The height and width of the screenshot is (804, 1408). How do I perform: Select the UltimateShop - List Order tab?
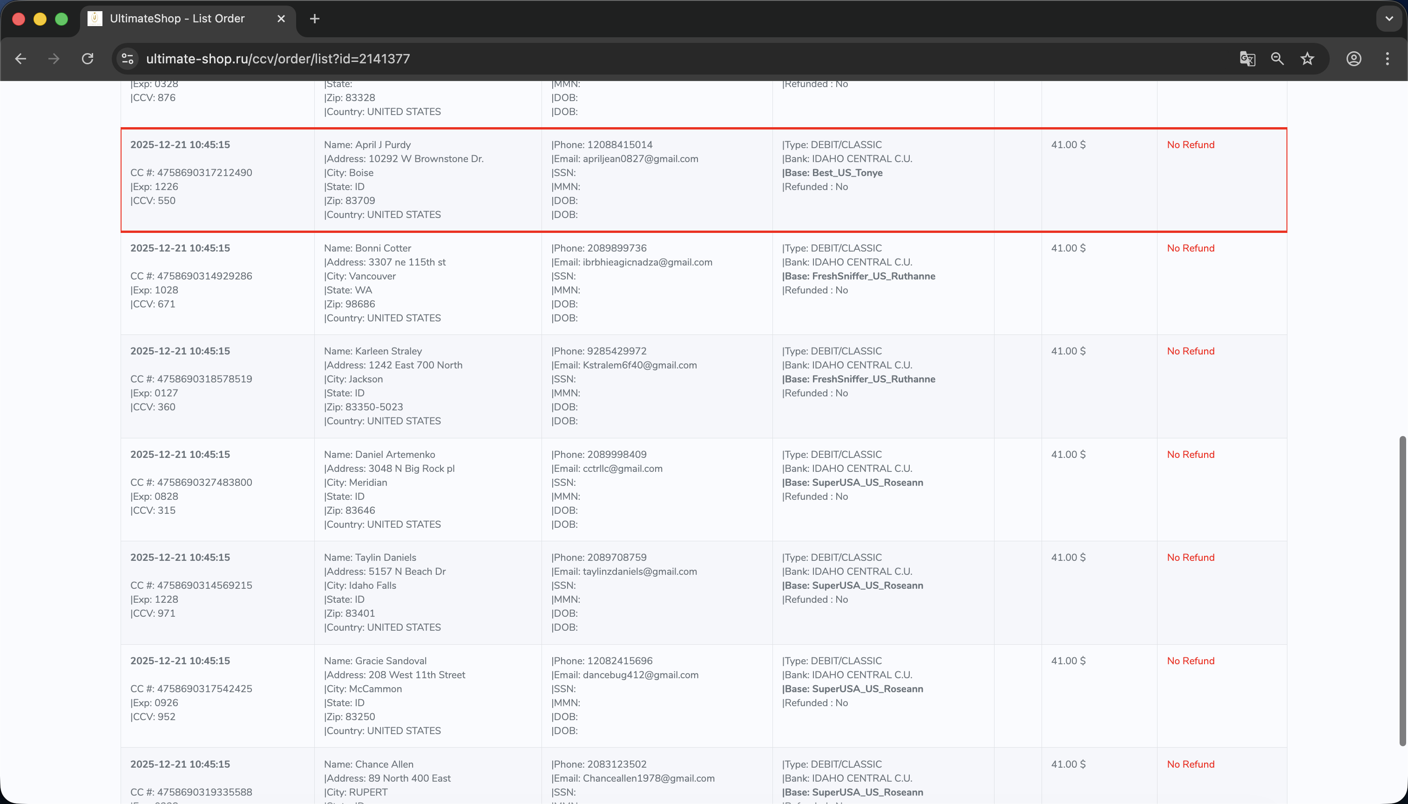pos(176,19)
